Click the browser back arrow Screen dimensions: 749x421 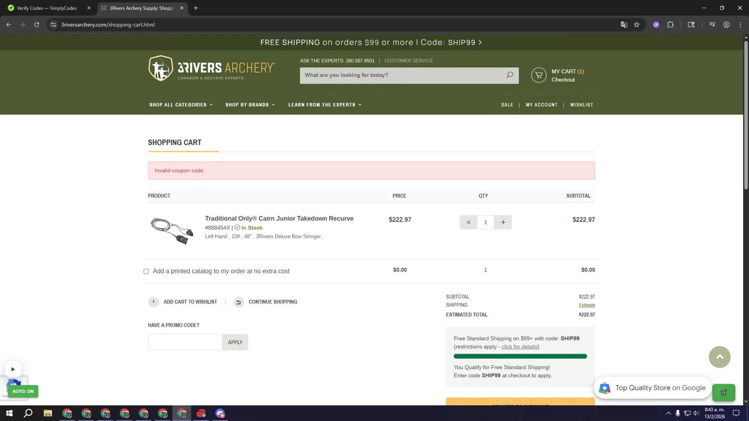[x=8, y=24]
